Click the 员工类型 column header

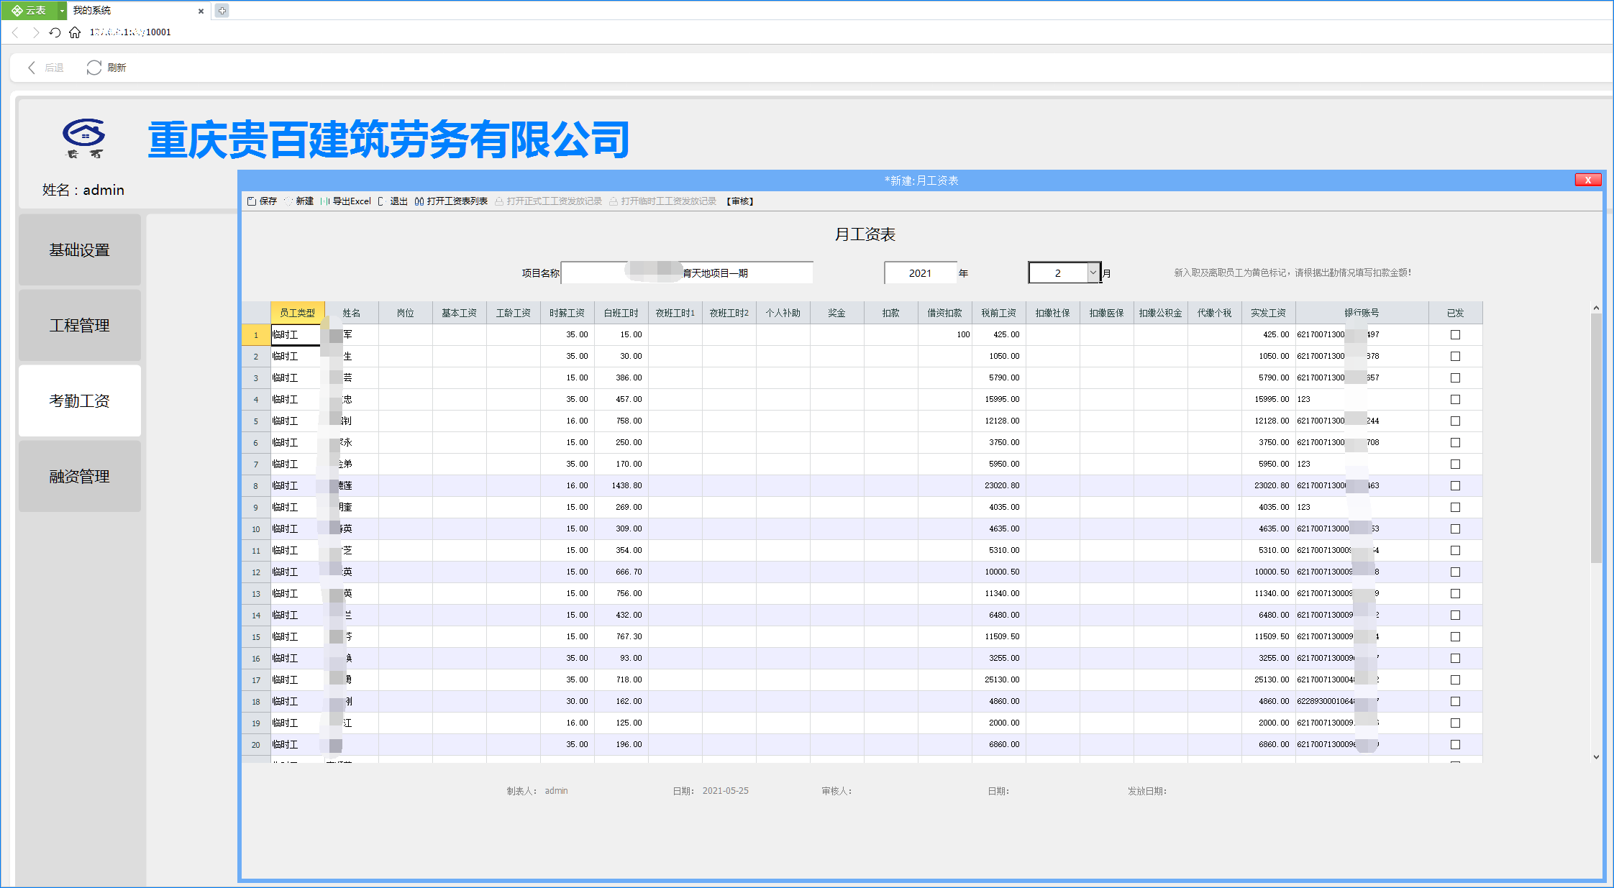pos(298,313)
